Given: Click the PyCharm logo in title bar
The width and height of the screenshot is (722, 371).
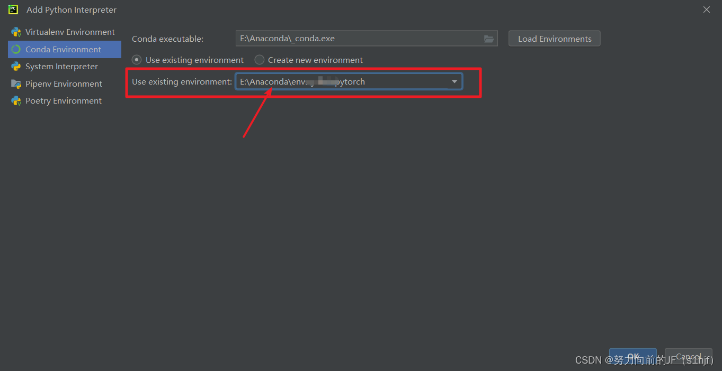Looking at the screenshot, I should (13, 10).
